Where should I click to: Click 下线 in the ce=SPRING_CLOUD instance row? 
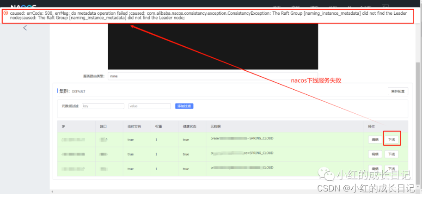(x=391, y=154)
